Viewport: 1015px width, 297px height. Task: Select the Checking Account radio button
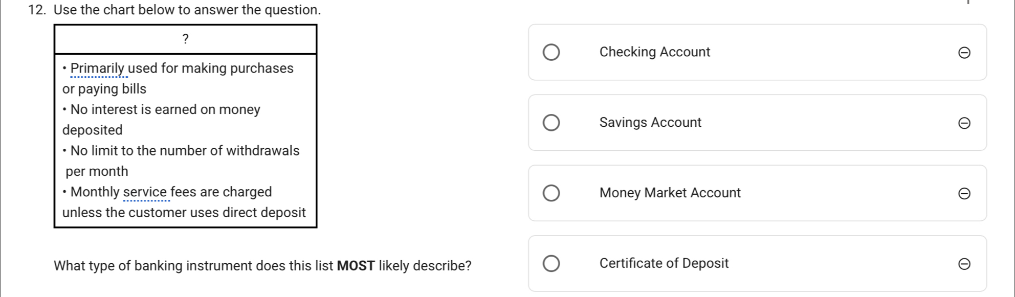[551, 52]
